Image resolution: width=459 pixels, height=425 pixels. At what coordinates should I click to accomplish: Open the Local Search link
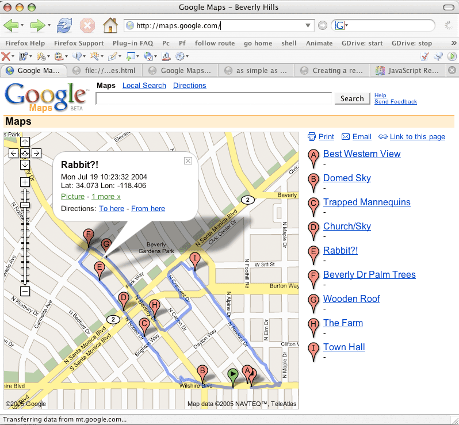[144, 86]
